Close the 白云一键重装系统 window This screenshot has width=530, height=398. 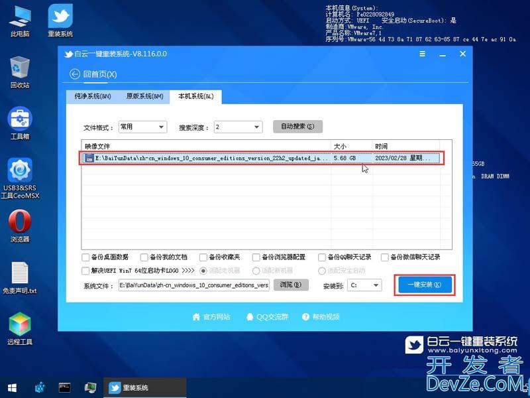pyautogui.click(x=462, y=54)
